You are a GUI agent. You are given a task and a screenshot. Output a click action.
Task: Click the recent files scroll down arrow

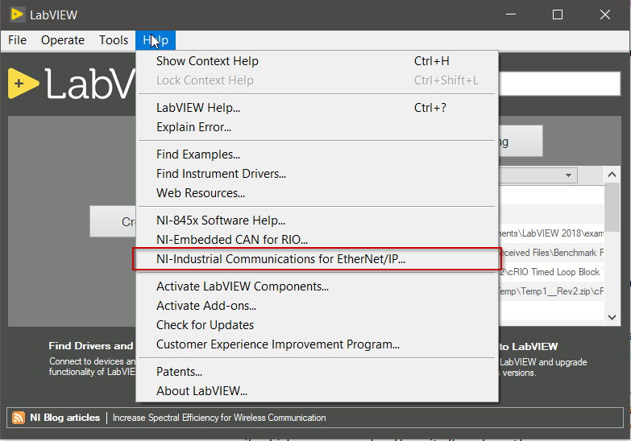click(x=612, y=317)
